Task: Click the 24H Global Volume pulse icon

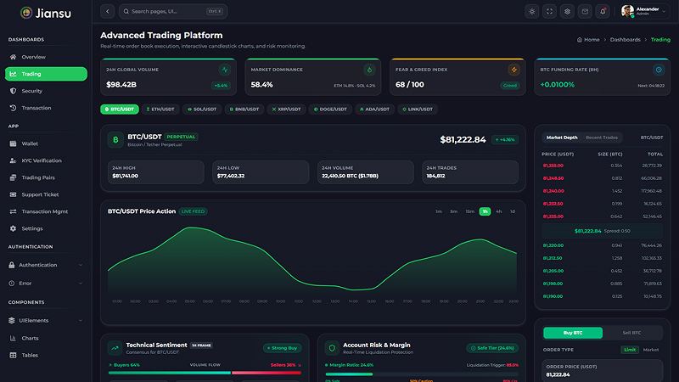Action: (x=225, y=70)
